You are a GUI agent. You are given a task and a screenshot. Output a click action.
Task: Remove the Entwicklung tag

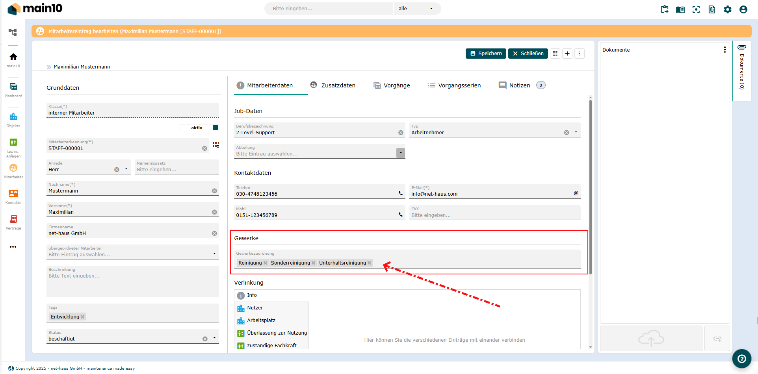click(x=83, y=317)
